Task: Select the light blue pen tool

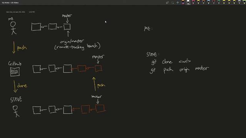Action: point(208,2)
